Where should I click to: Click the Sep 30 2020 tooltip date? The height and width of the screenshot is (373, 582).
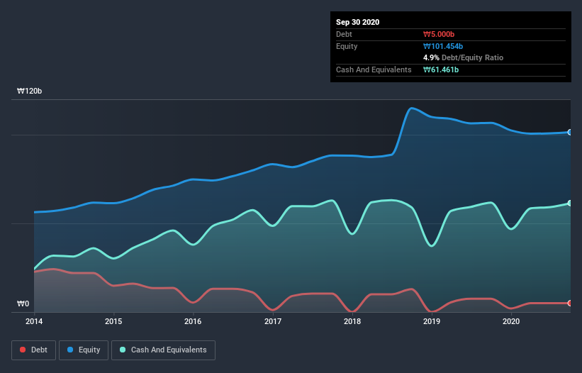pyautogui.click(x=357, y=22)
